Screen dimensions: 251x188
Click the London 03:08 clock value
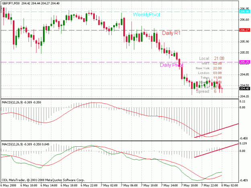pos(217,73)
